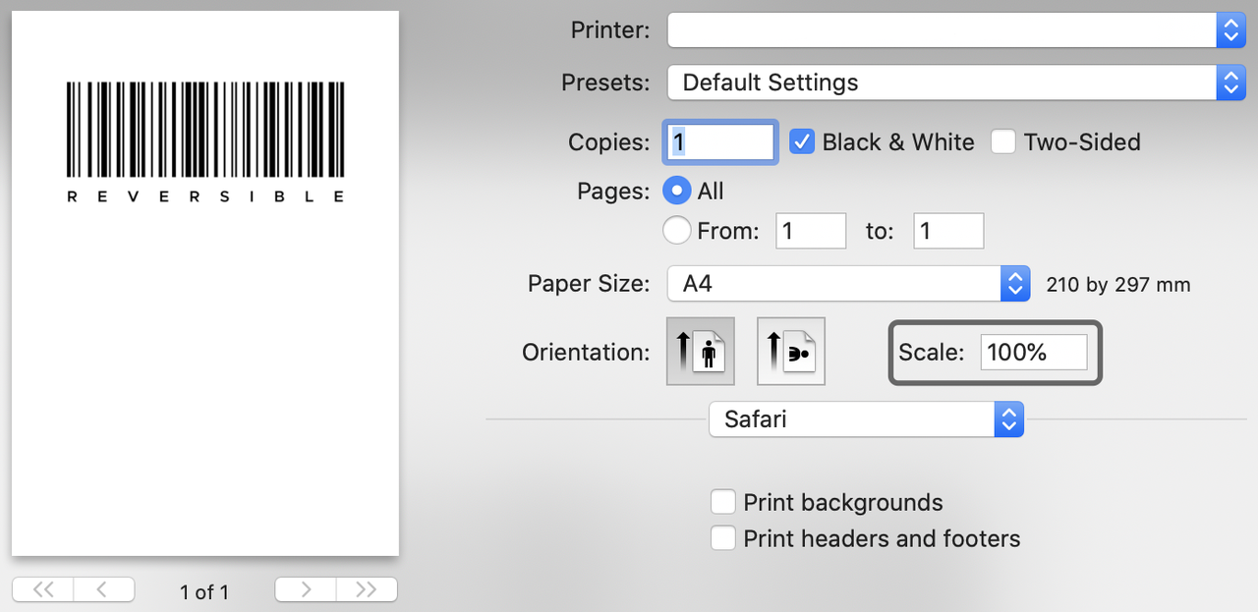Viewport: 1258px width, 612px height.
Task: Uncheck the Black & White option
Action: coord(802,141)
